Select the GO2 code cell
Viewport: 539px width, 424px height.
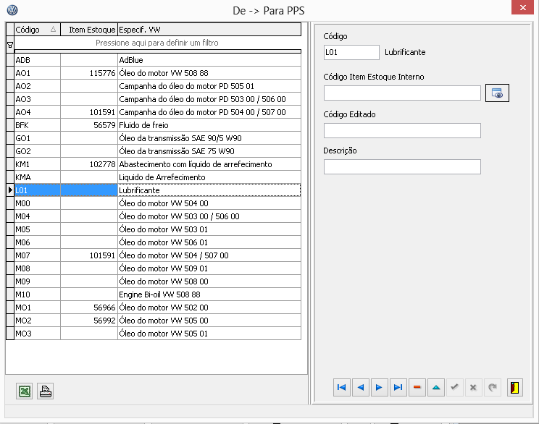[x=37, y=151]
